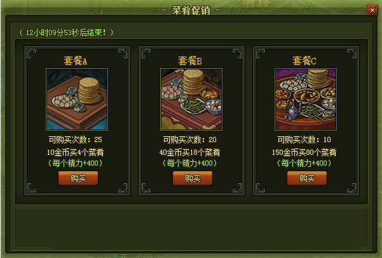Purchase 套餐B using its 购买 button
The width and height of the screenshot is (382, 258).
pos(193,178)
